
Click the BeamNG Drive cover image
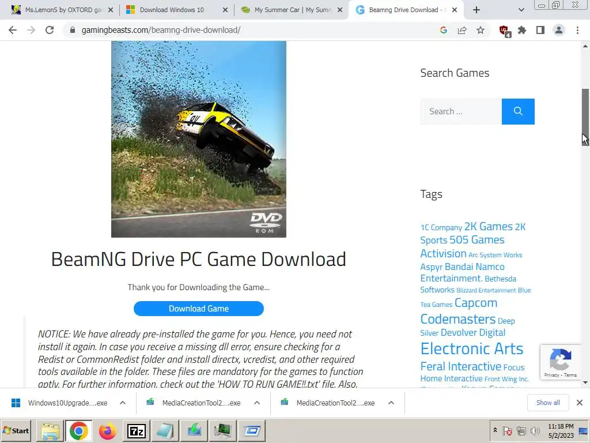click(x=199, y=139)
